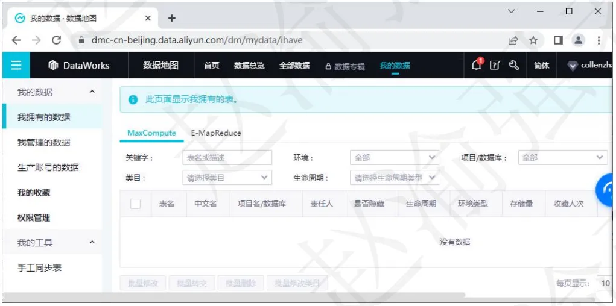Open 全部数据 in top navigation
This screenshot has height=306, width=616.
coord(294,66)
